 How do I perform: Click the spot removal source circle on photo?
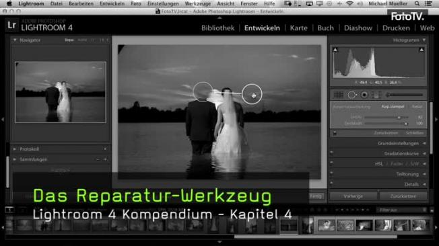coord(252,94)
